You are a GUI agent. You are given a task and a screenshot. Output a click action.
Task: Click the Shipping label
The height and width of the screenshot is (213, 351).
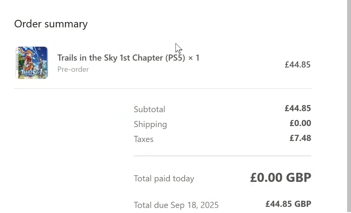tap(150, 124)
